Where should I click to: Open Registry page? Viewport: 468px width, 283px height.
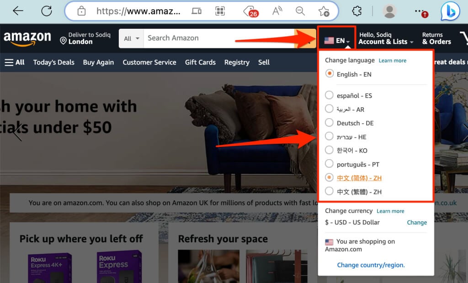pyautogui.click(x=237, y=63)
